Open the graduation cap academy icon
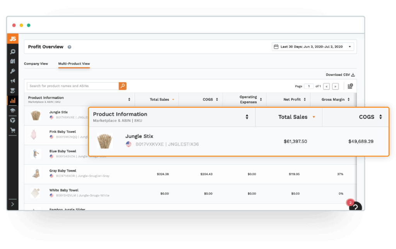The image size is (396, 249). tap(13, 110)
